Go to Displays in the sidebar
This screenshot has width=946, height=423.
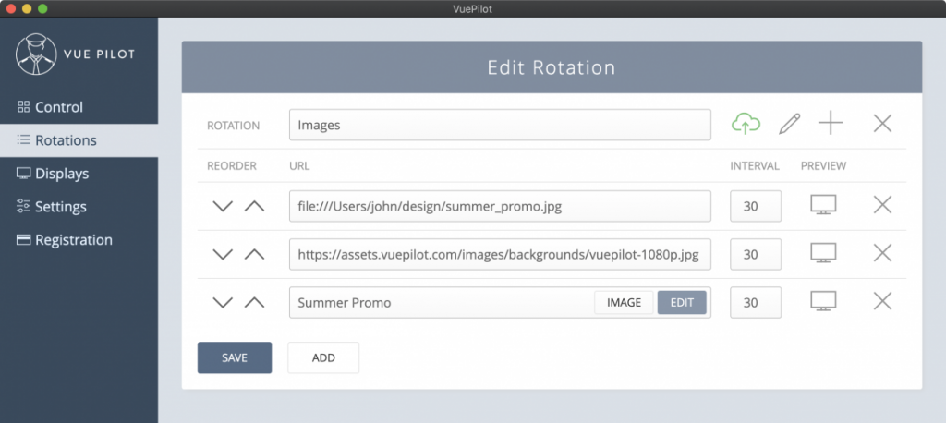[62, 174]
